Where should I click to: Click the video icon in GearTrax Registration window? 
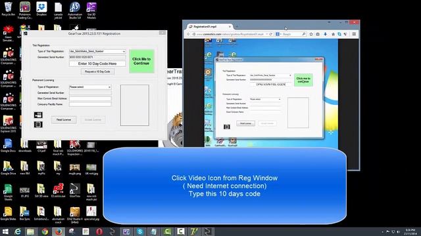[38, 115]
